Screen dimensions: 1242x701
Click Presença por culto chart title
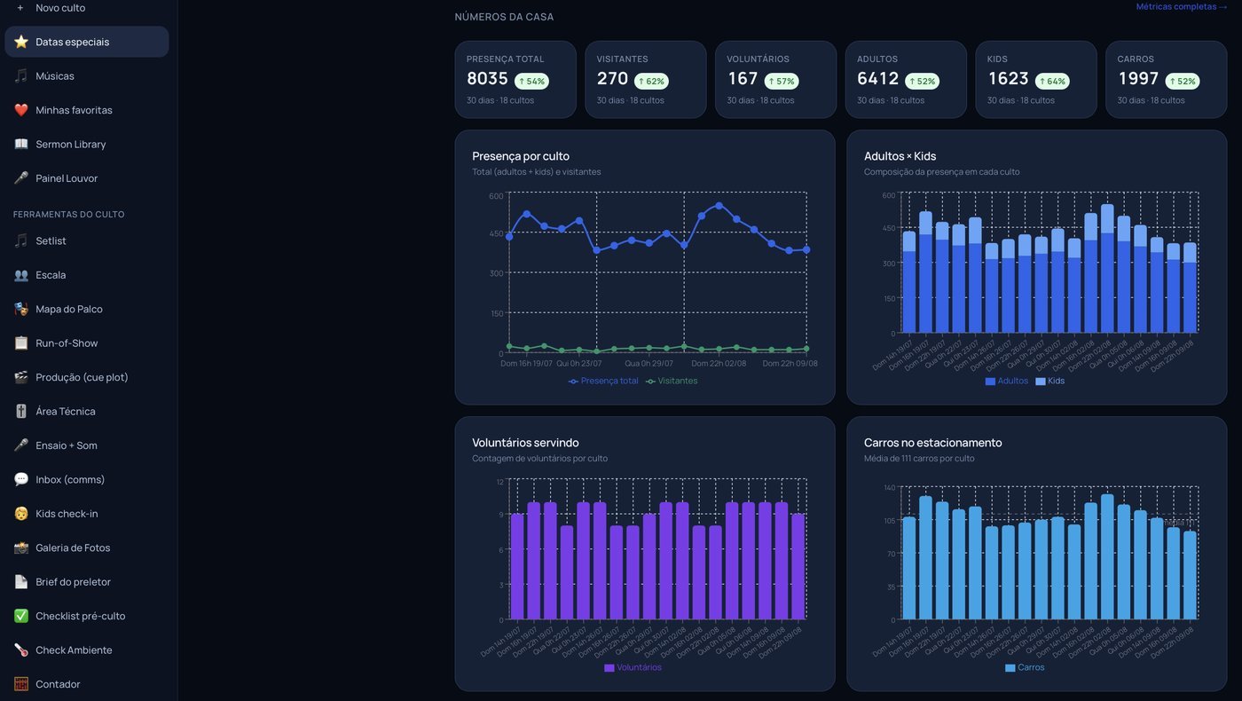tap(521, 156)
